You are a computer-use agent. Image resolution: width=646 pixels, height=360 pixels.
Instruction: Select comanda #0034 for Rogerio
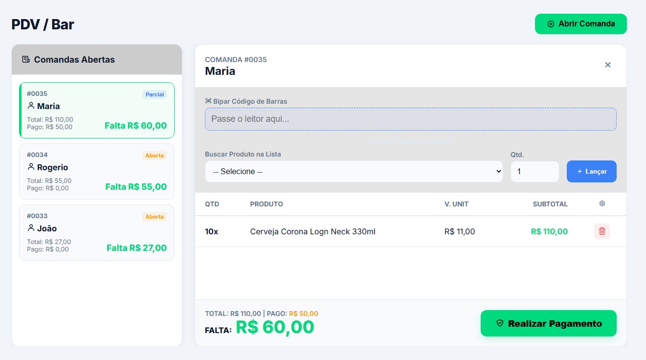[96, 171]
